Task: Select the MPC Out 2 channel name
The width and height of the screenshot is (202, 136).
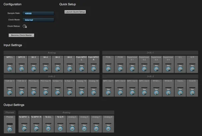Action: 120,81
